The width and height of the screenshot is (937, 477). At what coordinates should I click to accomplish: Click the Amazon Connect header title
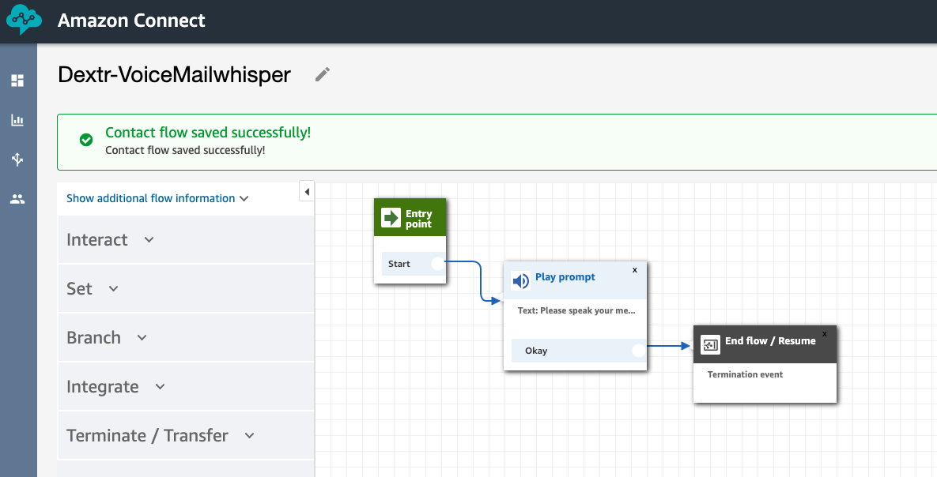pyautogui.click(x=131, y=21)
